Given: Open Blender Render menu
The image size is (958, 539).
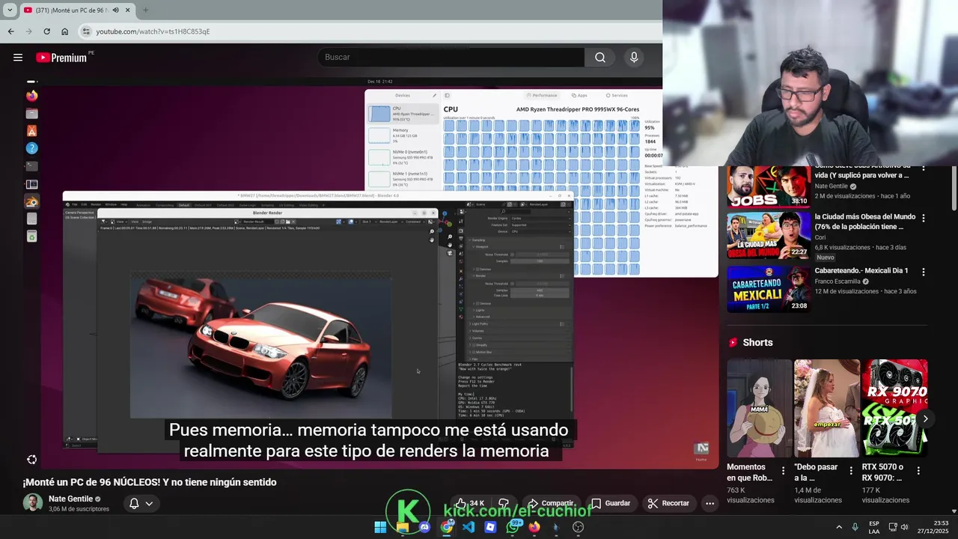Looking at the screenshot, I should coord(96,204).
